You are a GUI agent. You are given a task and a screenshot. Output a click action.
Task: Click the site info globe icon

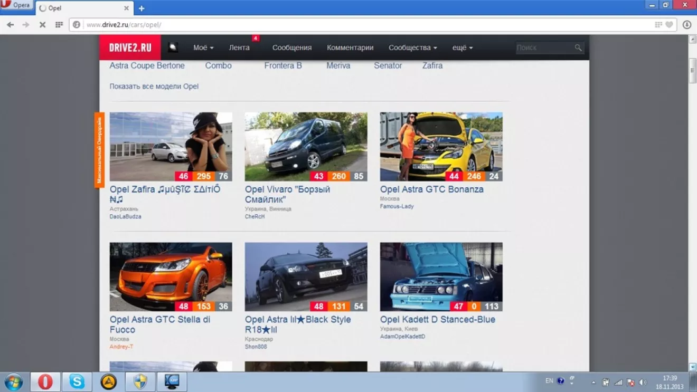coord(77,25)
